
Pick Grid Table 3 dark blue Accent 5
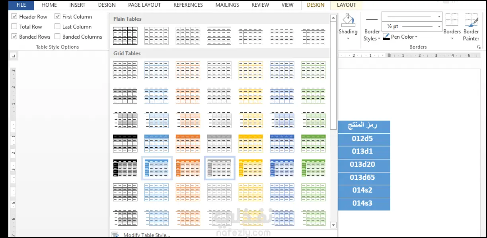pos(282,120)
